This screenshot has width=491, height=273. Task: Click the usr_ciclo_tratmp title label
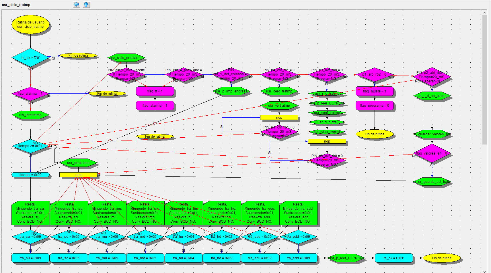click(x=16, y=5)
